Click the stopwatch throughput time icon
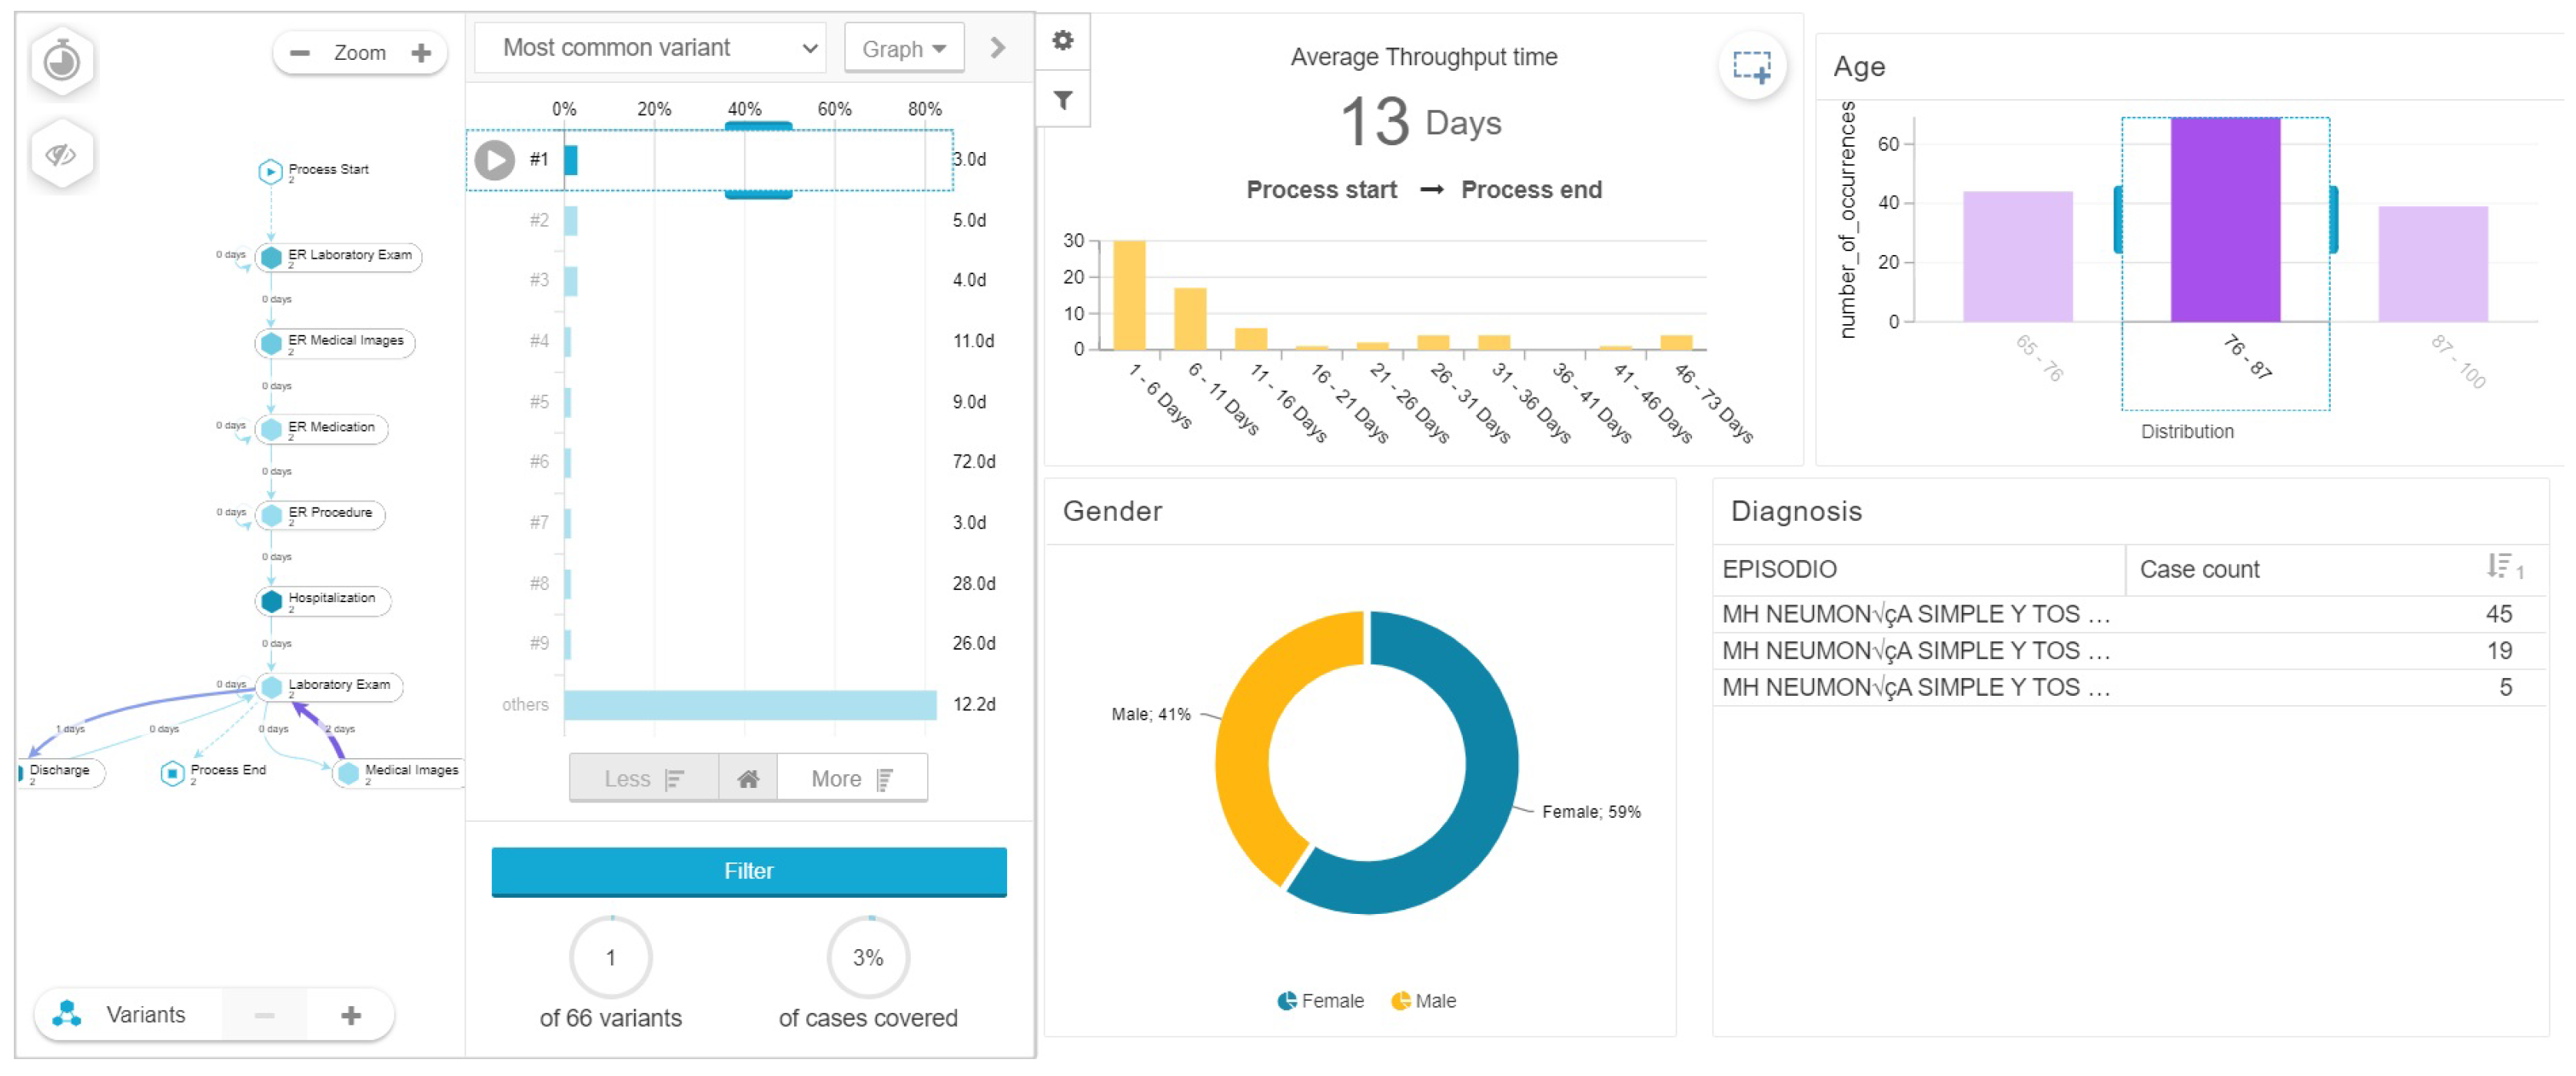 [x=62, y=62]
